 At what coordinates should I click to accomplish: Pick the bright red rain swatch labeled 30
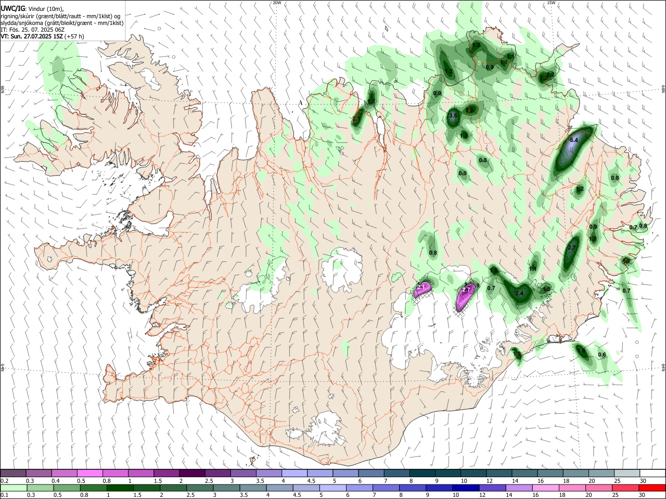coord(652,488)
